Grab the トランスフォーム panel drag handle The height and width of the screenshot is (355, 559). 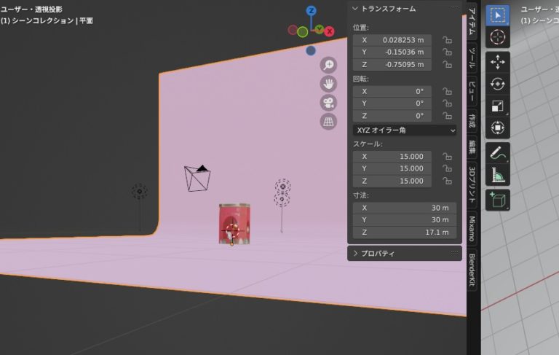coord(454,8)
